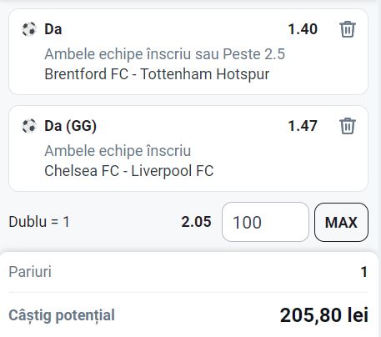Screen dimensions: 381x337
Task: Click the MAX stake button
Action: pos(341,222)
